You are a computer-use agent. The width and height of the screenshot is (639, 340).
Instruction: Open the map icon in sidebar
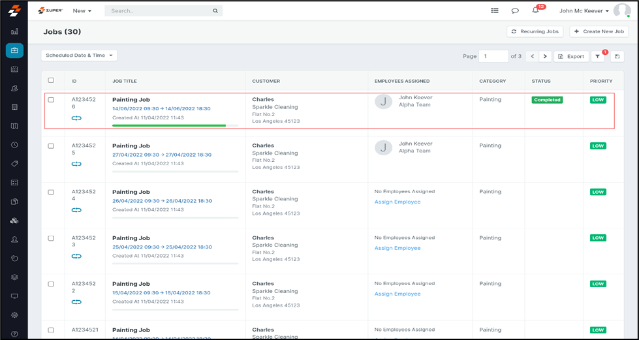coord(14,126)
